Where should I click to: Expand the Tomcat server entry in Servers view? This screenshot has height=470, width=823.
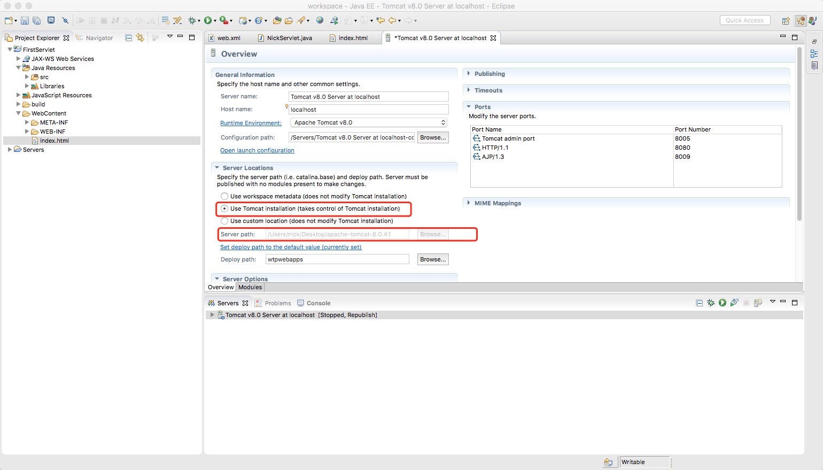[x=213, y=314]
